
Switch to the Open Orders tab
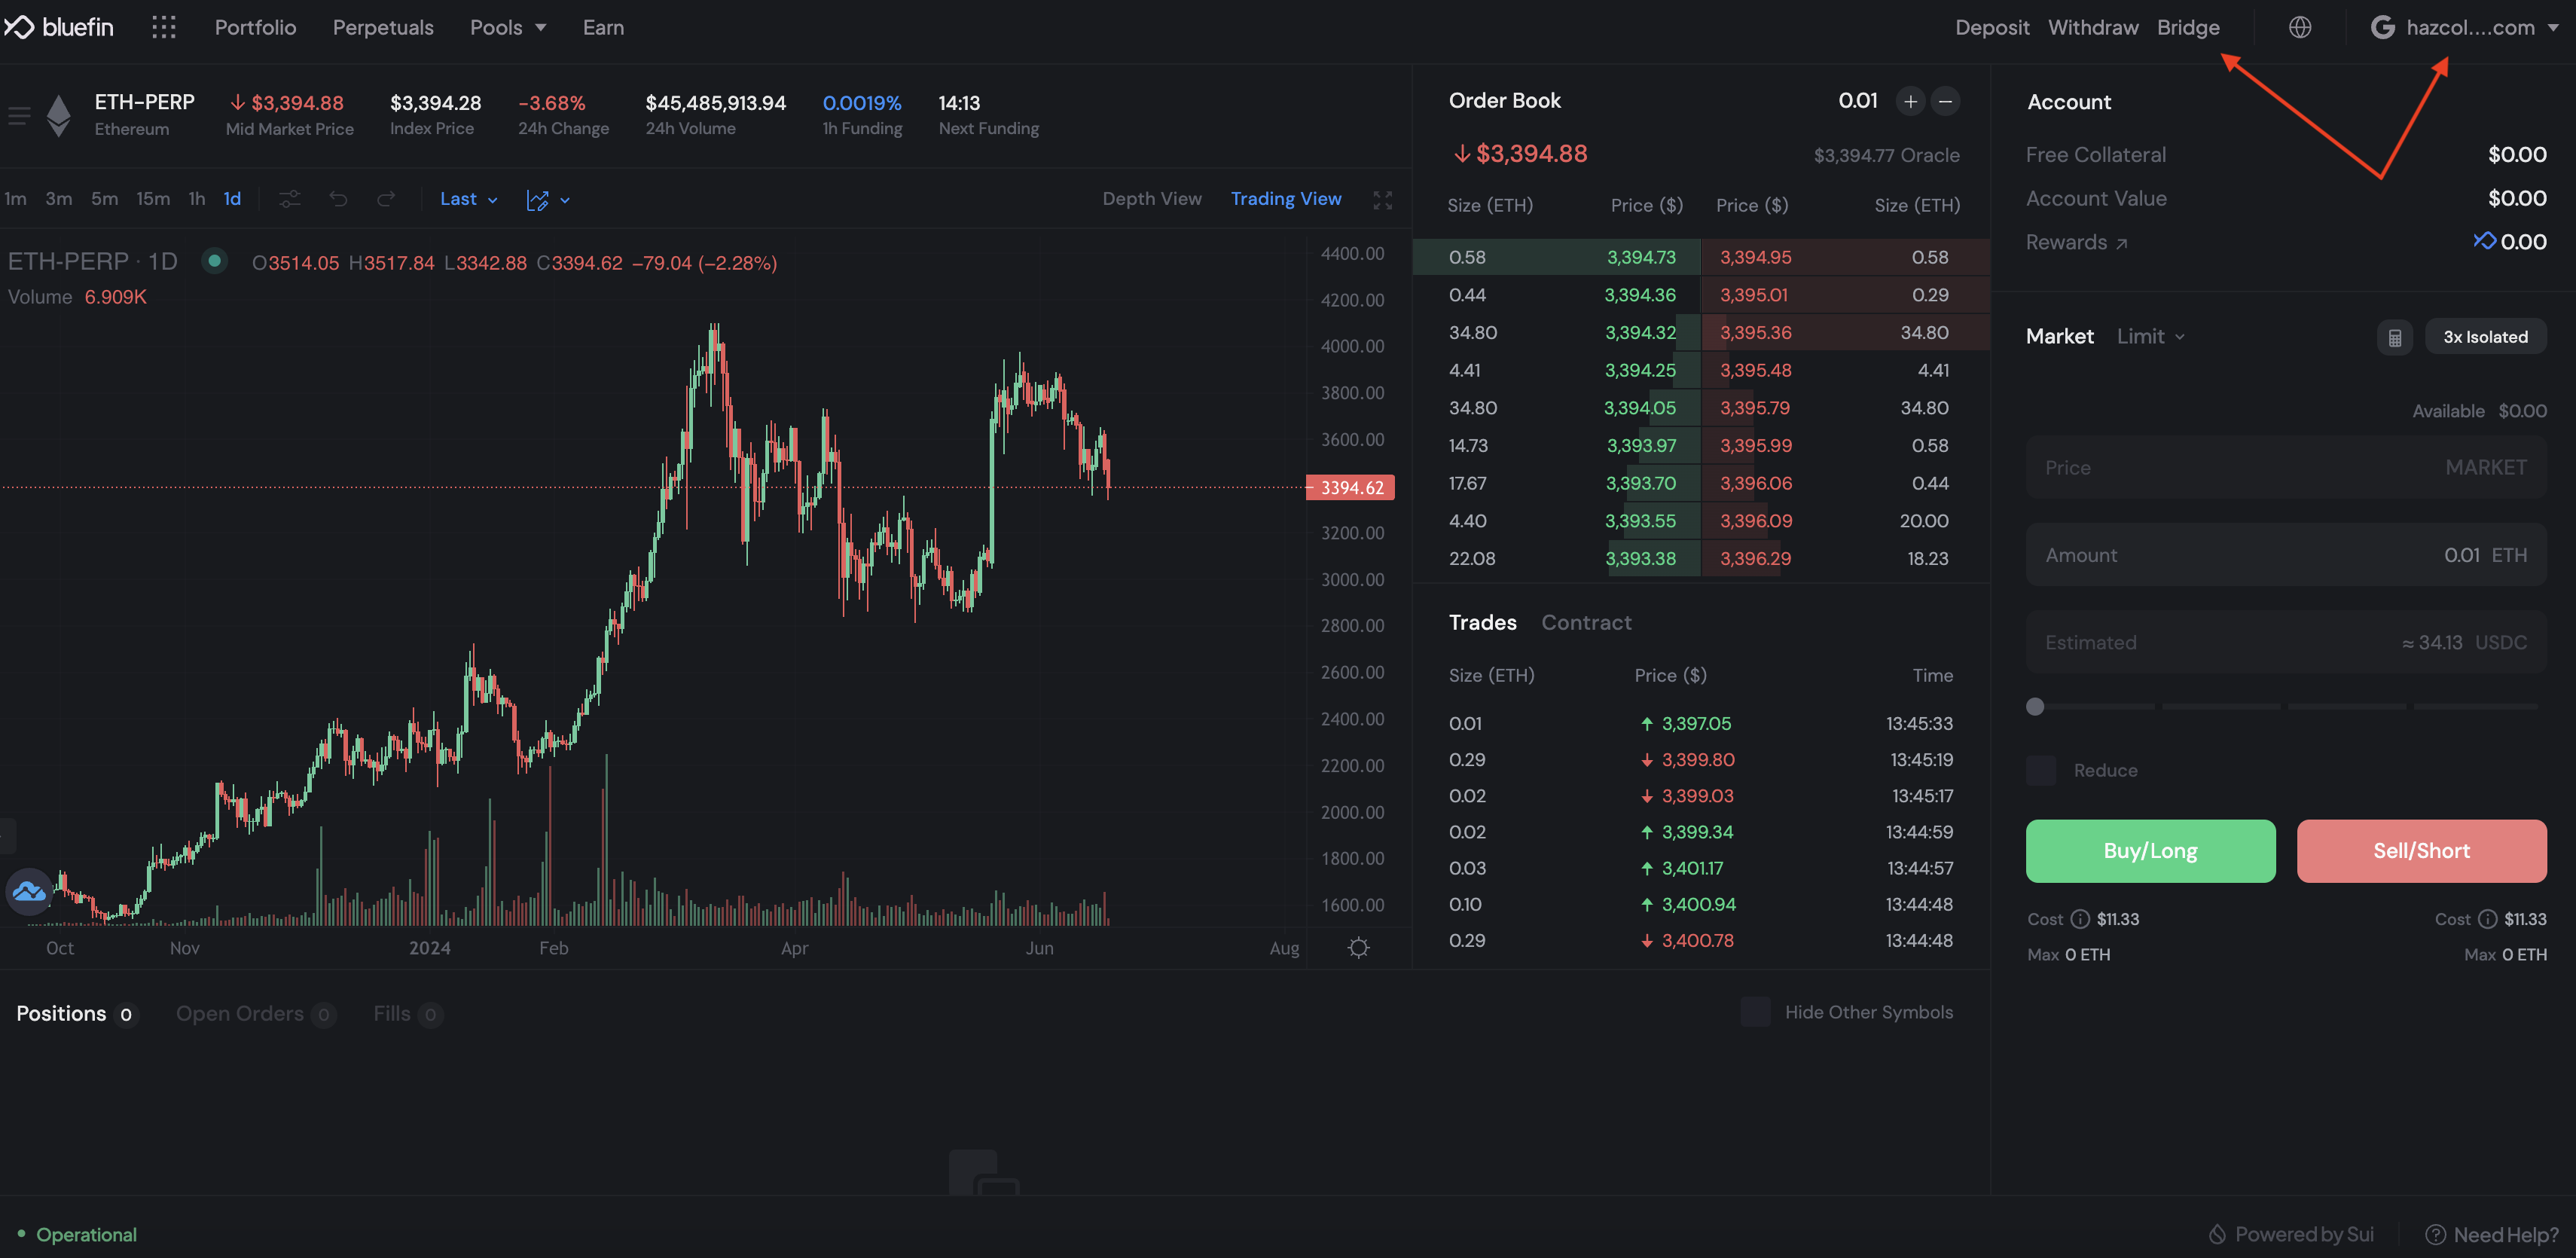pyautogui.click(x=240, y=1014)
